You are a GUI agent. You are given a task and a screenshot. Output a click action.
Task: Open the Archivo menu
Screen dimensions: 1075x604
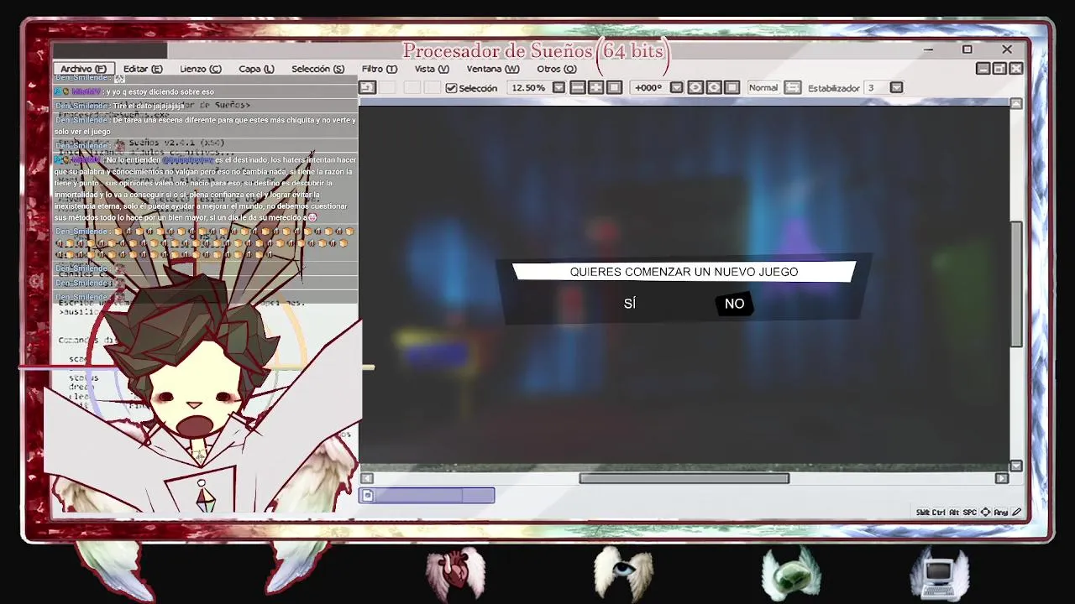click(82, 69)
